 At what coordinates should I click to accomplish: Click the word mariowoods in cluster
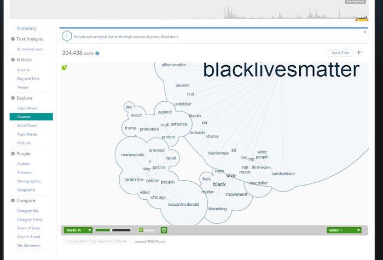(133, 155)
